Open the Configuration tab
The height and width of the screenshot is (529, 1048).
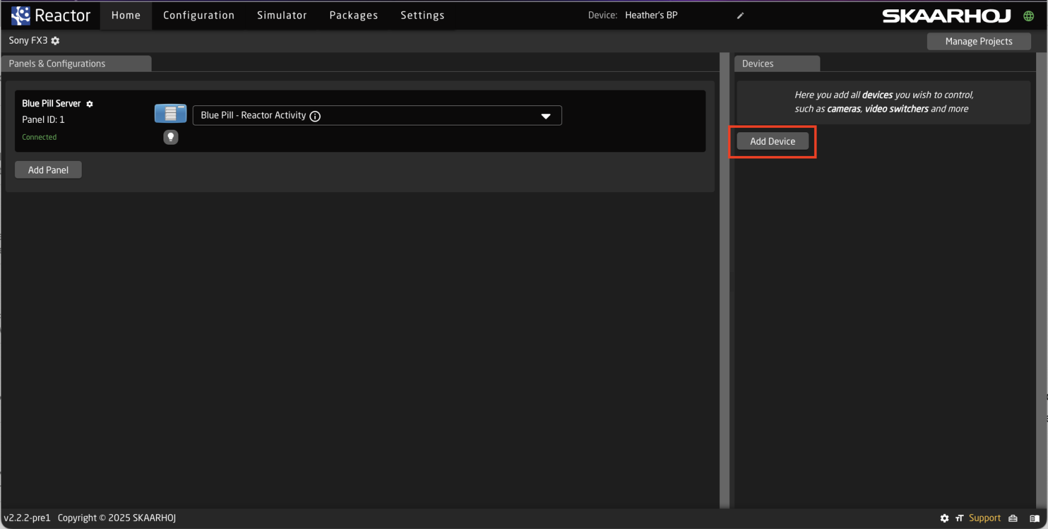click(x=199, y=16)
